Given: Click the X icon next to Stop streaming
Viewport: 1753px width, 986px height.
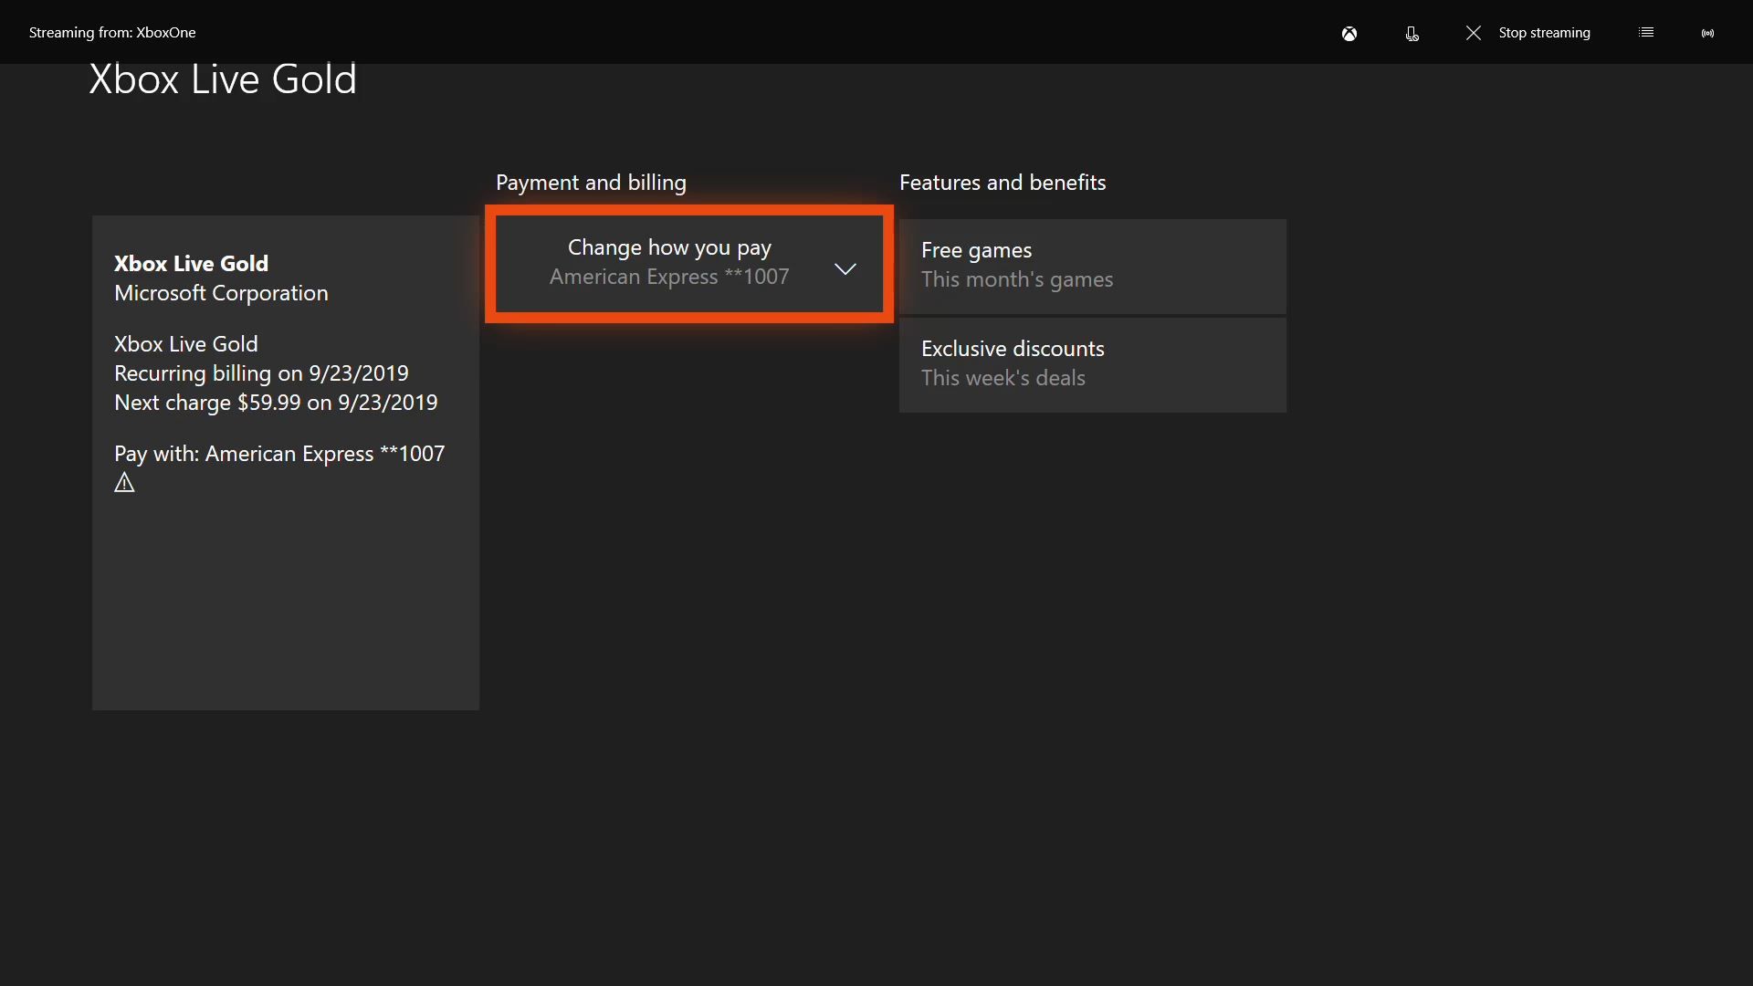Looking at the screenshot, I should pos(1473,33).
